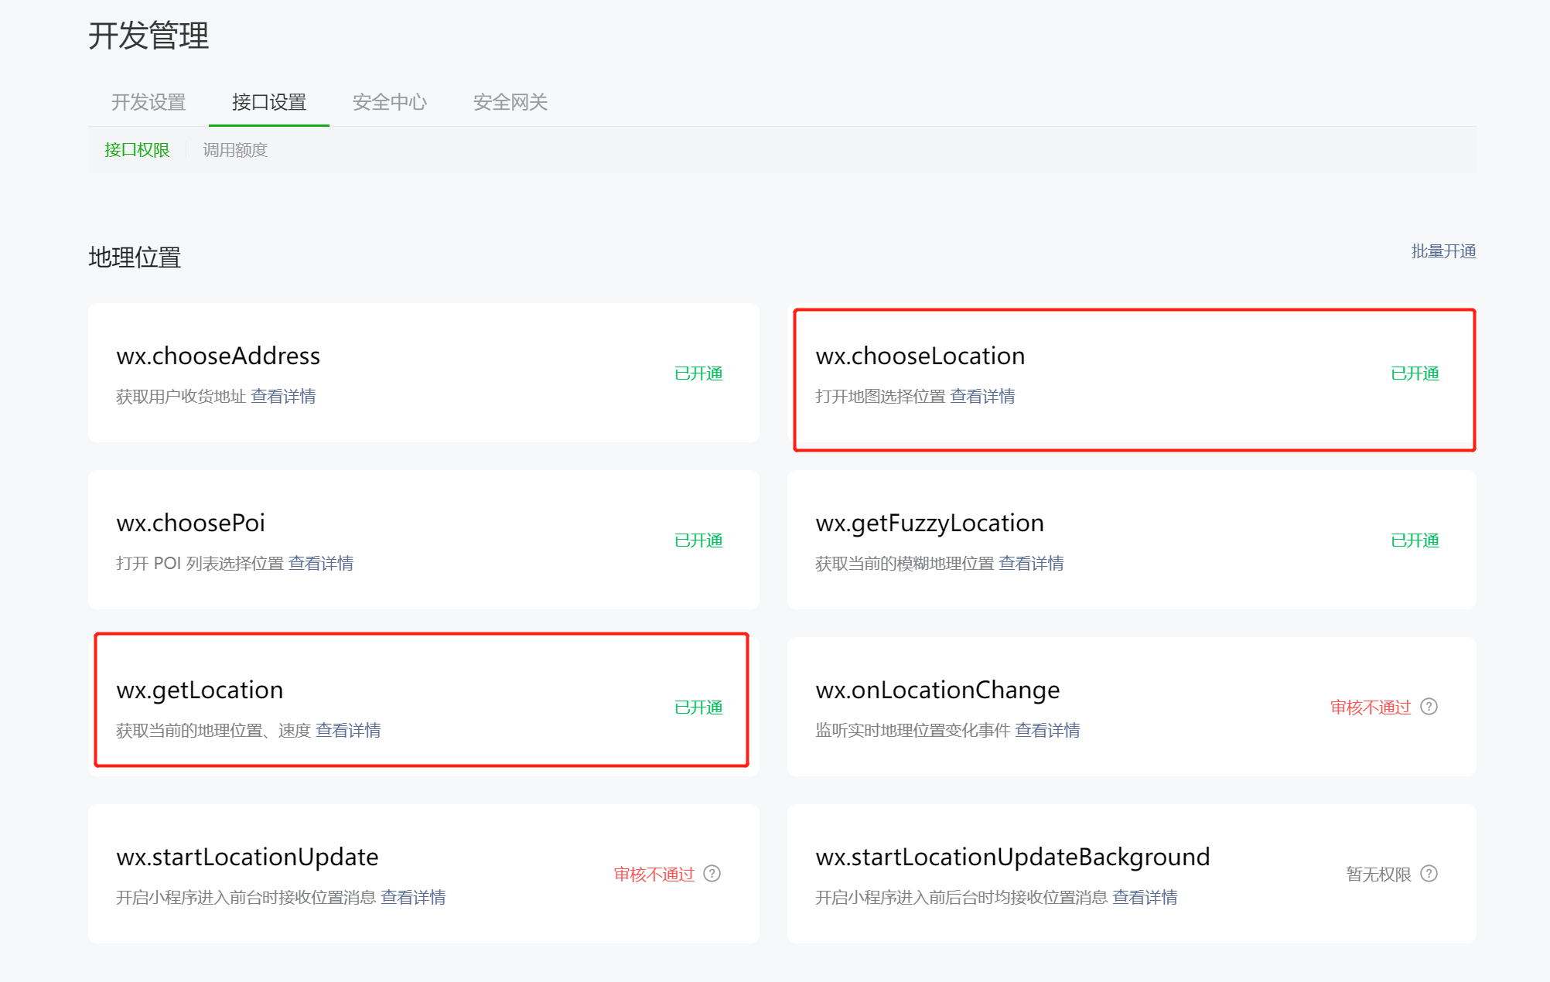Click help icon beside wx.onLocationChange 审核不通过
The image size is (1550, 982).
(x=1429, y=707)
